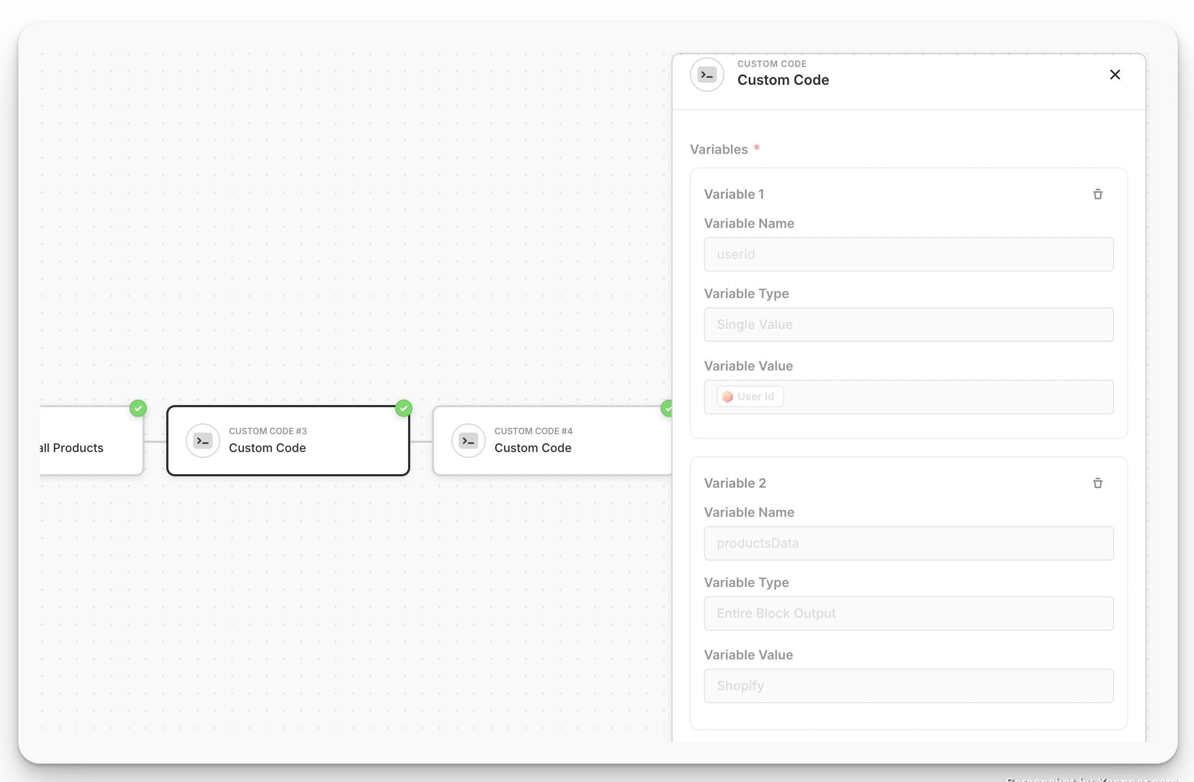
Task: Click the productsData variable name field
Action: (908, 543)
